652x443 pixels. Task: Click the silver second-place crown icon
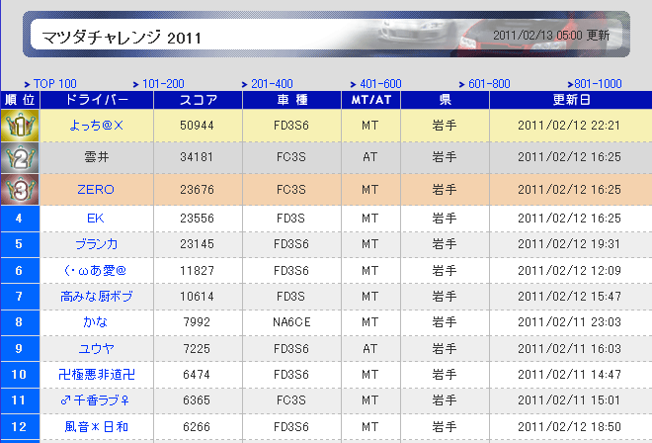20,158
